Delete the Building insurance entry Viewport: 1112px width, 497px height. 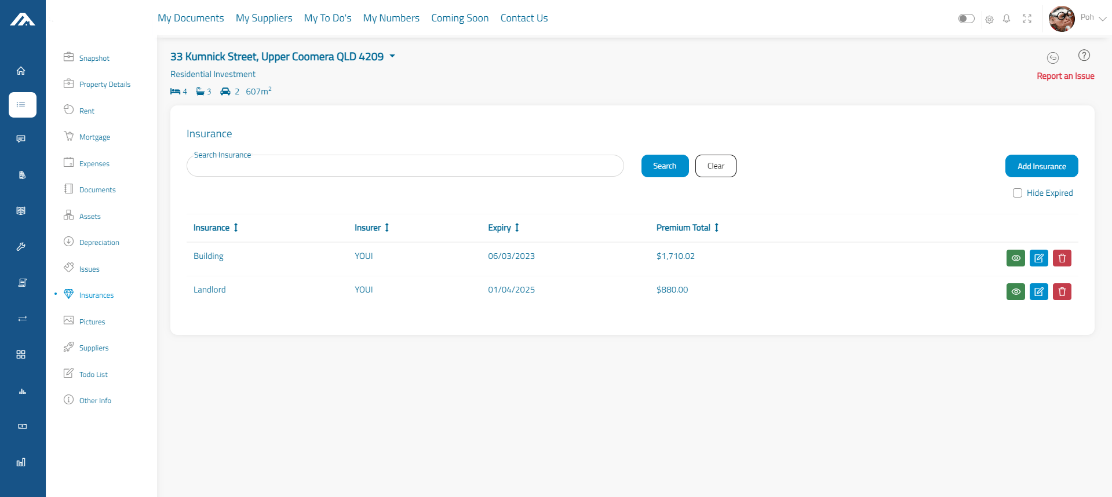(1062, 258)
